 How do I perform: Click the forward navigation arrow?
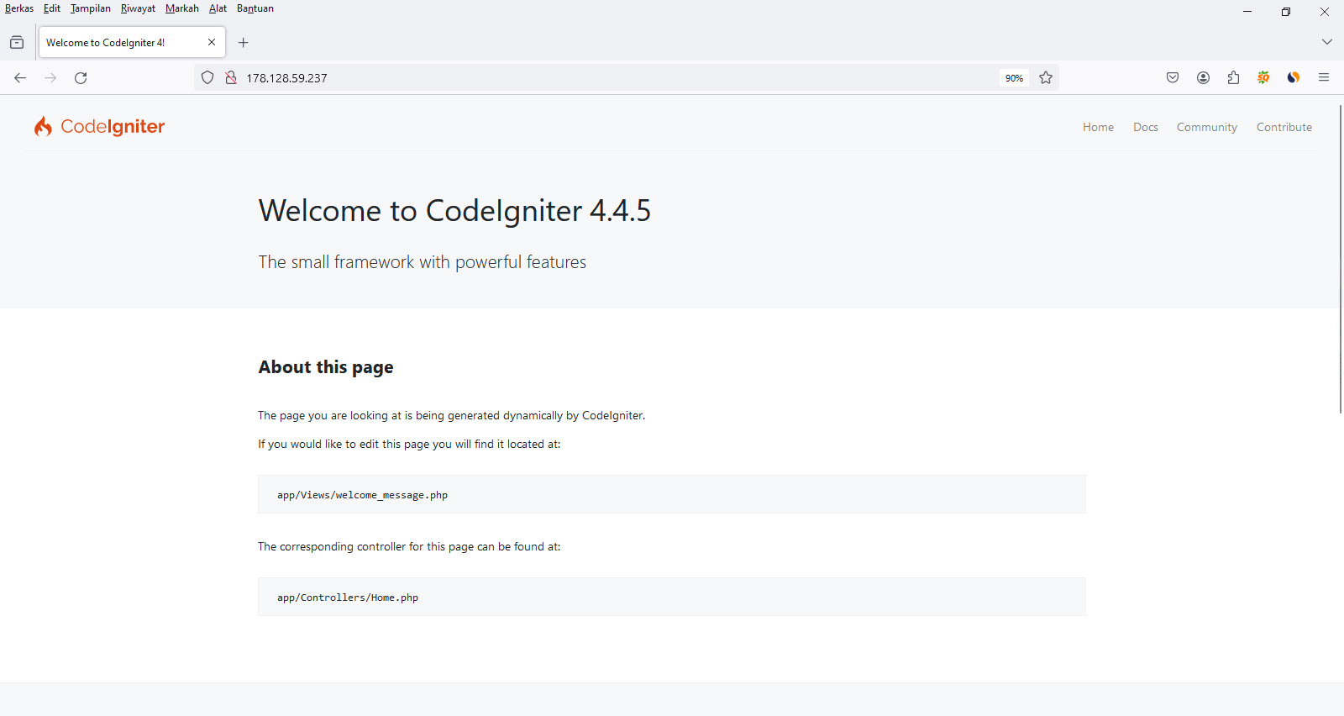click(x=50, y=78)
